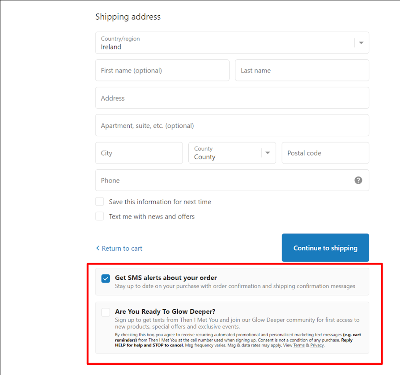Click the Postal code field
The image size is (400, 375).
(x=325, y=153)
